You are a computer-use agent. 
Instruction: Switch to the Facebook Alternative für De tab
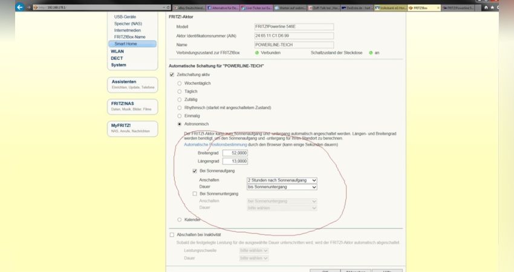coord(223,8)
